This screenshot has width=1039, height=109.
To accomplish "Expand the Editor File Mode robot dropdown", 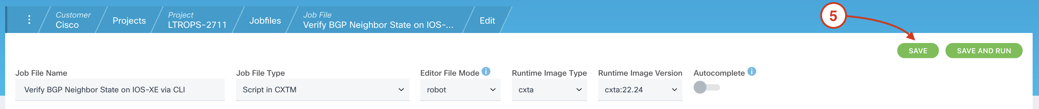I will [460, 90].
